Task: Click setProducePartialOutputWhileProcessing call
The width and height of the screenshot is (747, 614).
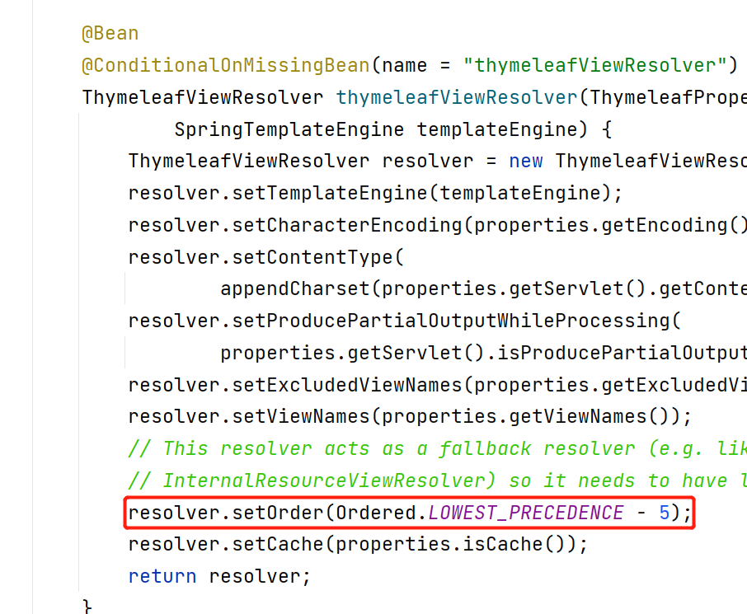Action: coord(451,321)
